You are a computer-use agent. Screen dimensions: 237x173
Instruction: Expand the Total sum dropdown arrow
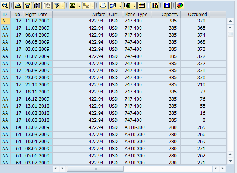click(79, 6)
